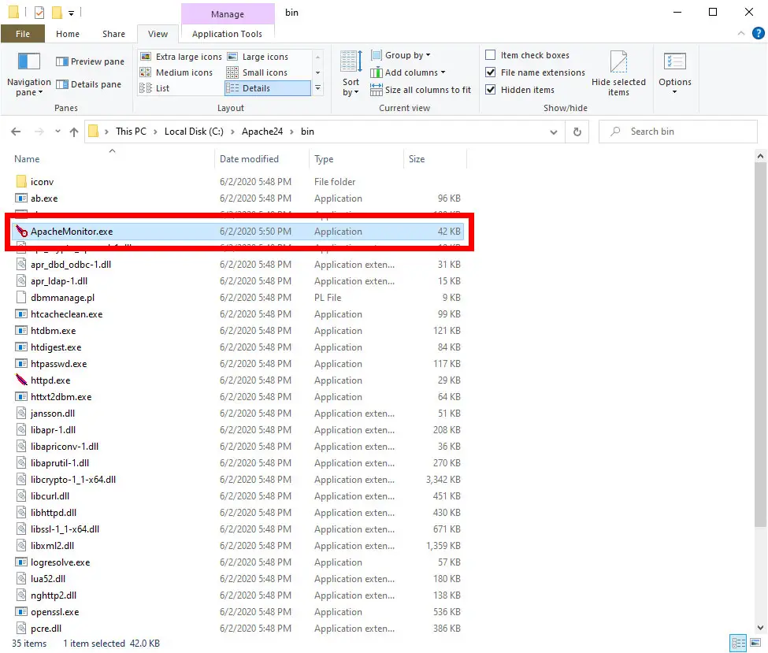Image resolution: width=768 pixels, height=653 pixels.
Task: Open folder Options
Action: [x=675, y=74]
